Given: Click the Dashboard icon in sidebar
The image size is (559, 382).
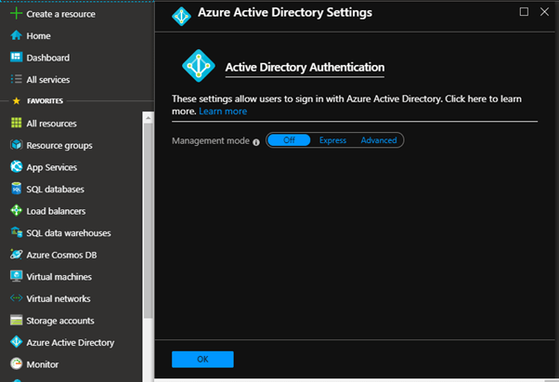Looking at the screenshot, I should point(16,57).
